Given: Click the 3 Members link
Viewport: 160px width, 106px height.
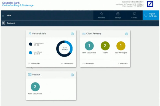Looking at the screenshot, I should pos(123,63).
